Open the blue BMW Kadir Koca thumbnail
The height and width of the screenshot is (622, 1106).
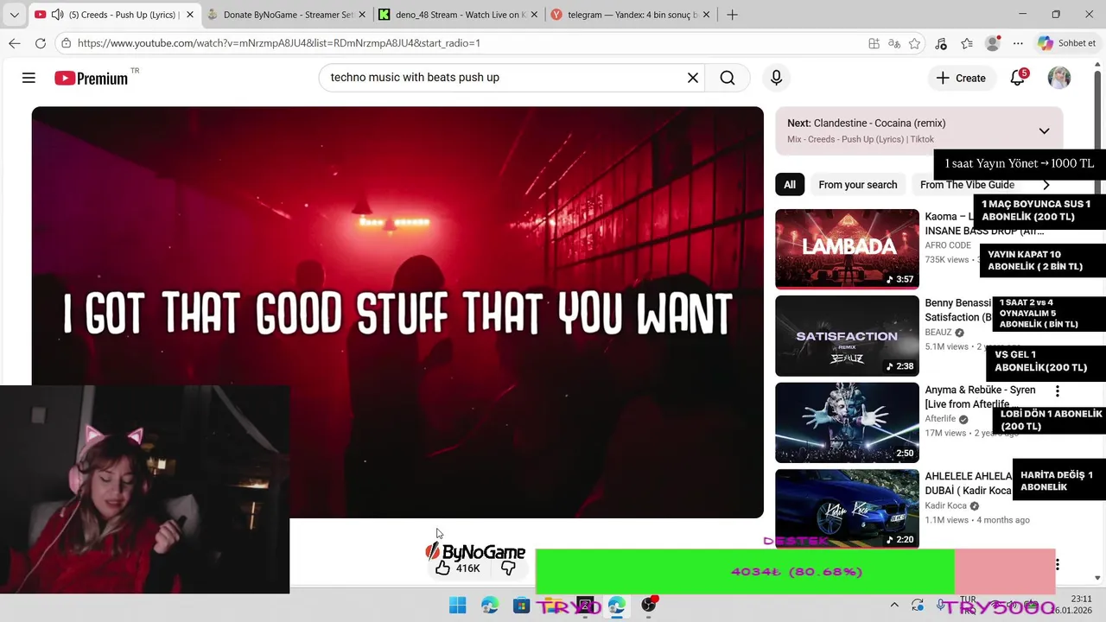(847, 510)
